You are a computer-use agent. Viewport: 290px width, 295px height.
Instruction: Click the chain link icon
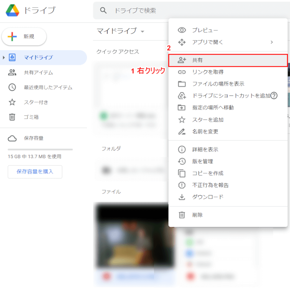click(182, 72)
